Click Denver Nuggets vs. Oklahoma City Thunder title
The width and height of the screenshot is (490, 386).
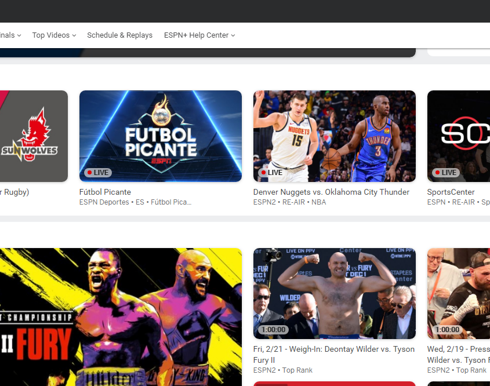pyautogui.click(x=331, y=192)
